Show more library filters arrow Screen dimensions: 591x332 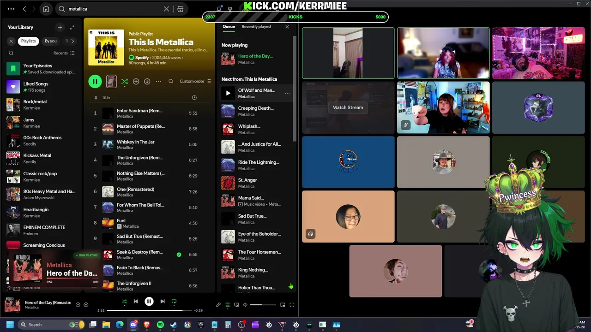coord(72,41)
